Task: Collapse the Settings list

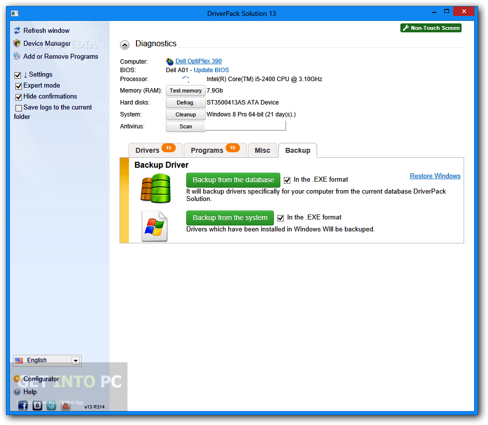Action: tap(18, 74)
